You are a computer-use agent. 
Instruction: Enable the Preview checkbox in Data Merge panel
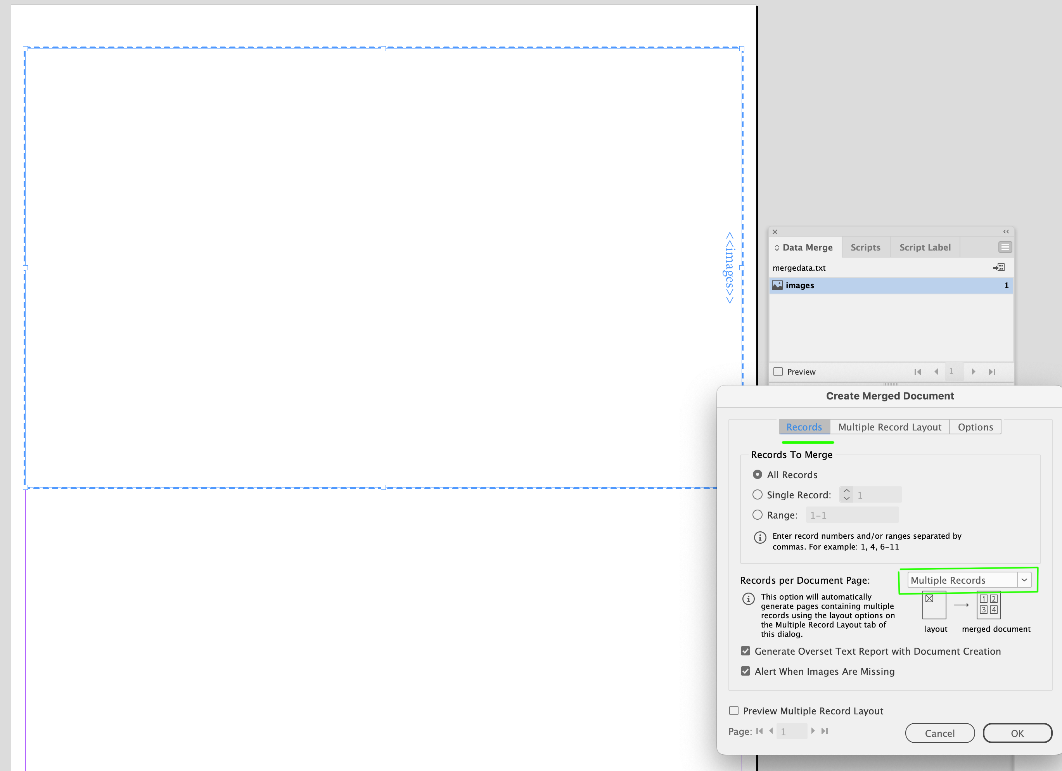[778, 371]
